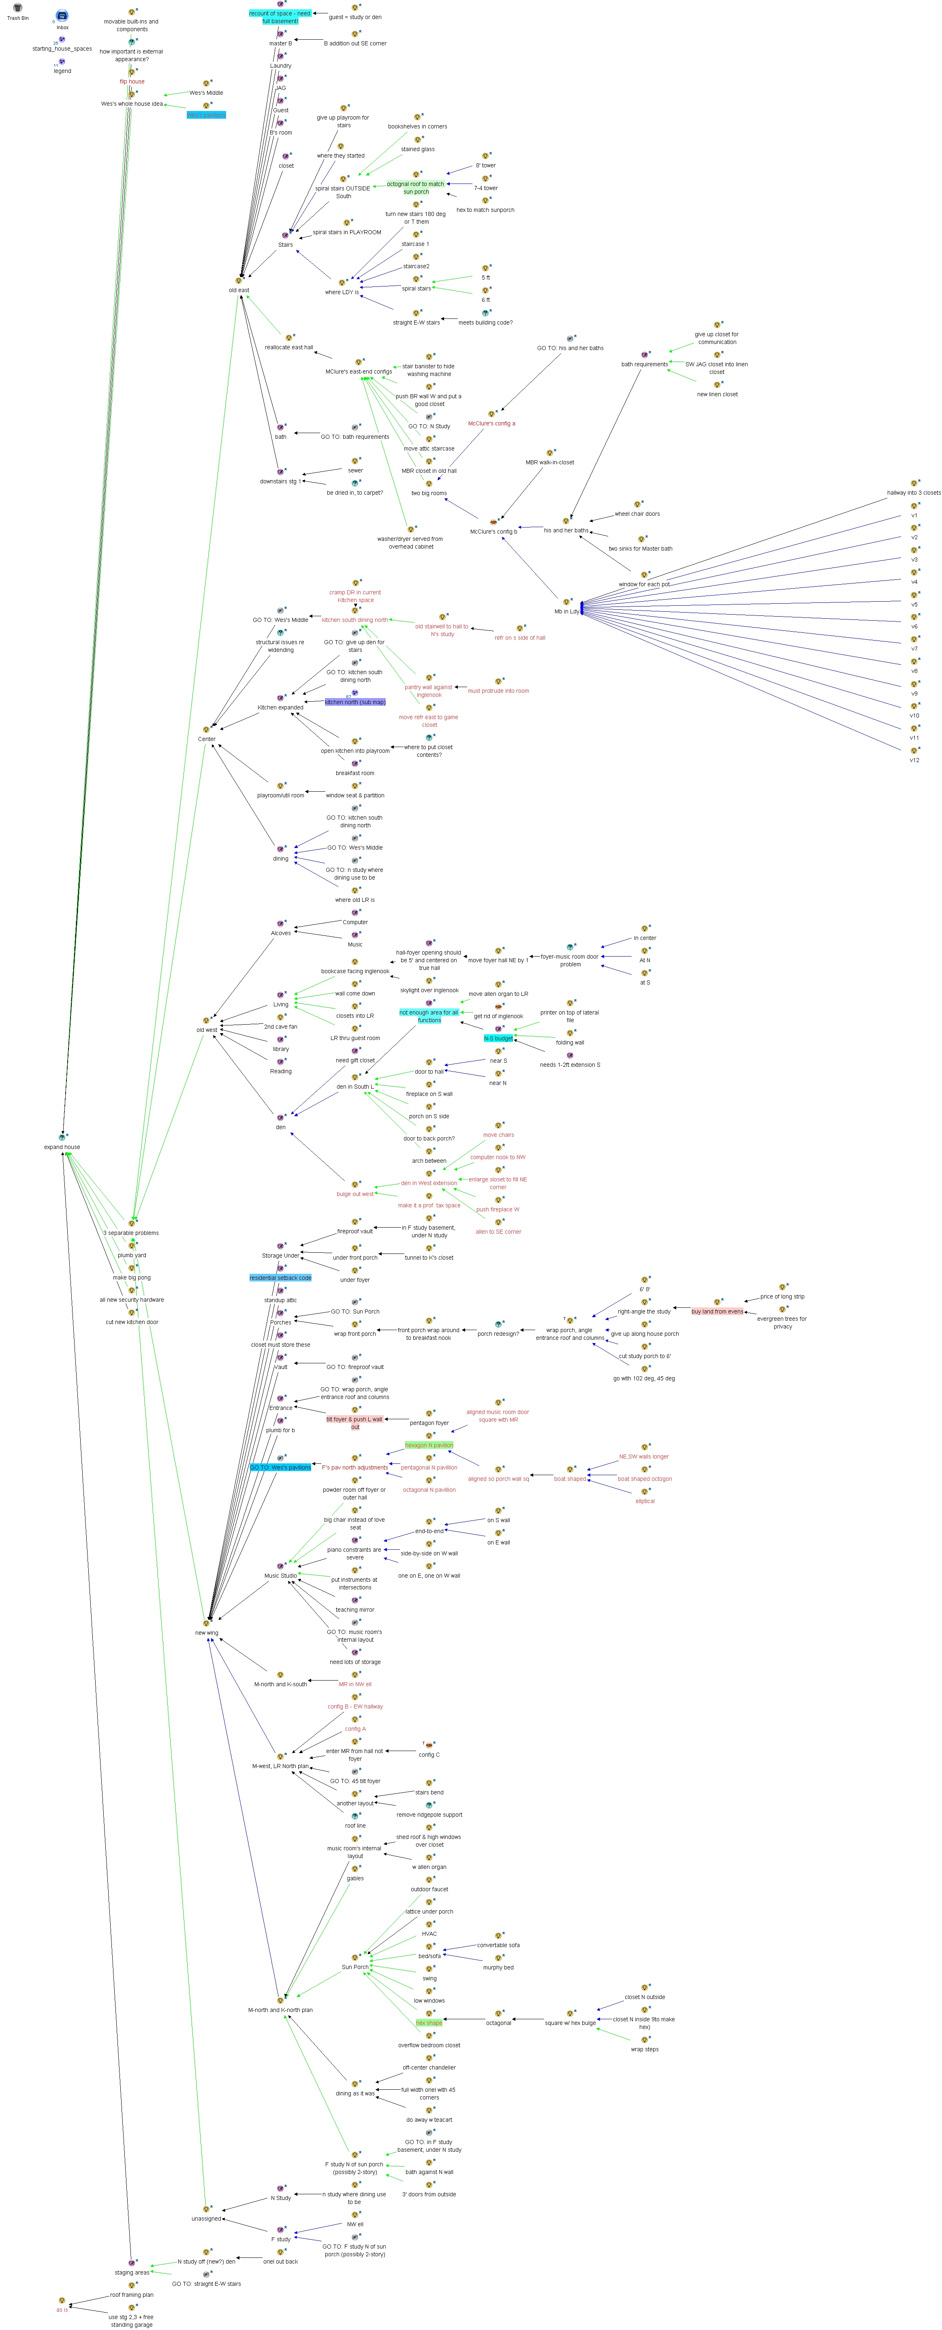Select the purple icon above 'Laundry'
Screen dimensions: 942x2330
tap(280, 56)
